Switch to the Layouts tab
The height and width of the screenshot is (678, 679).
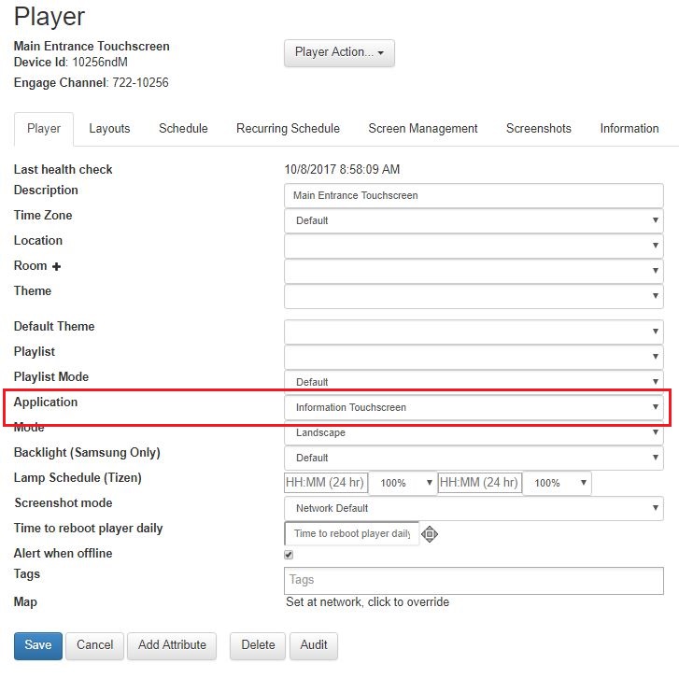pos(109,129)
